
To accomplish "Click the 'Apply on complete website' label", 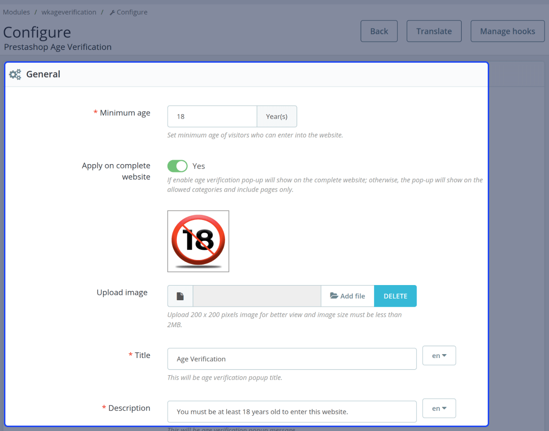I will [116, 171].
